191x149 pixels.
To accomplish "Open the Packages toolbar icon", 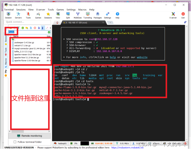I will pyautogui.click(x=98, y=15).
